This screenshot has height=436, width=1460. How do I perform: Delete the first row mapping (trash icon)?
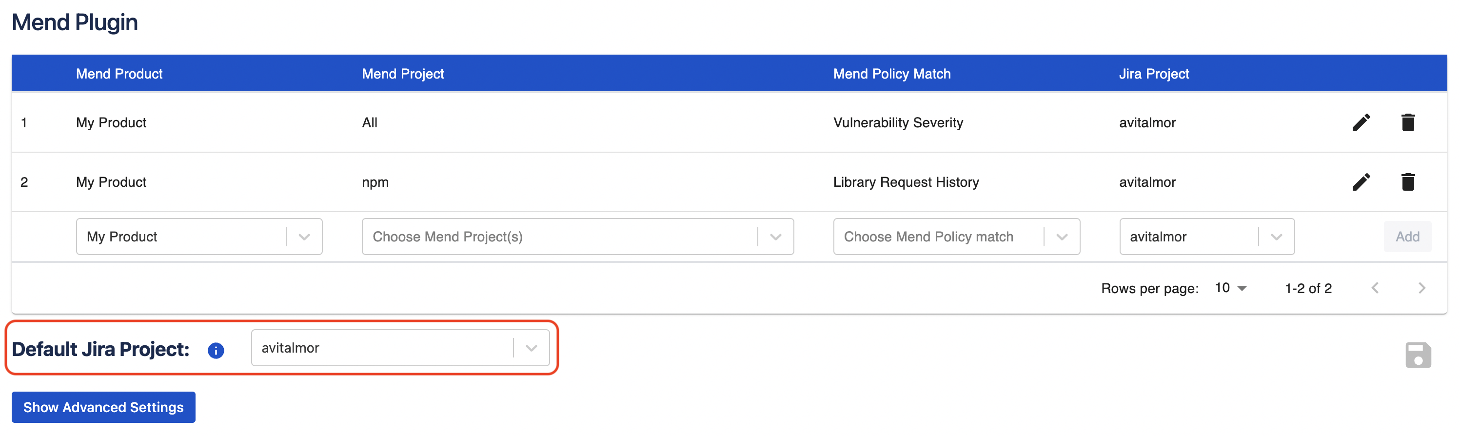click(x=1408, y=122)
